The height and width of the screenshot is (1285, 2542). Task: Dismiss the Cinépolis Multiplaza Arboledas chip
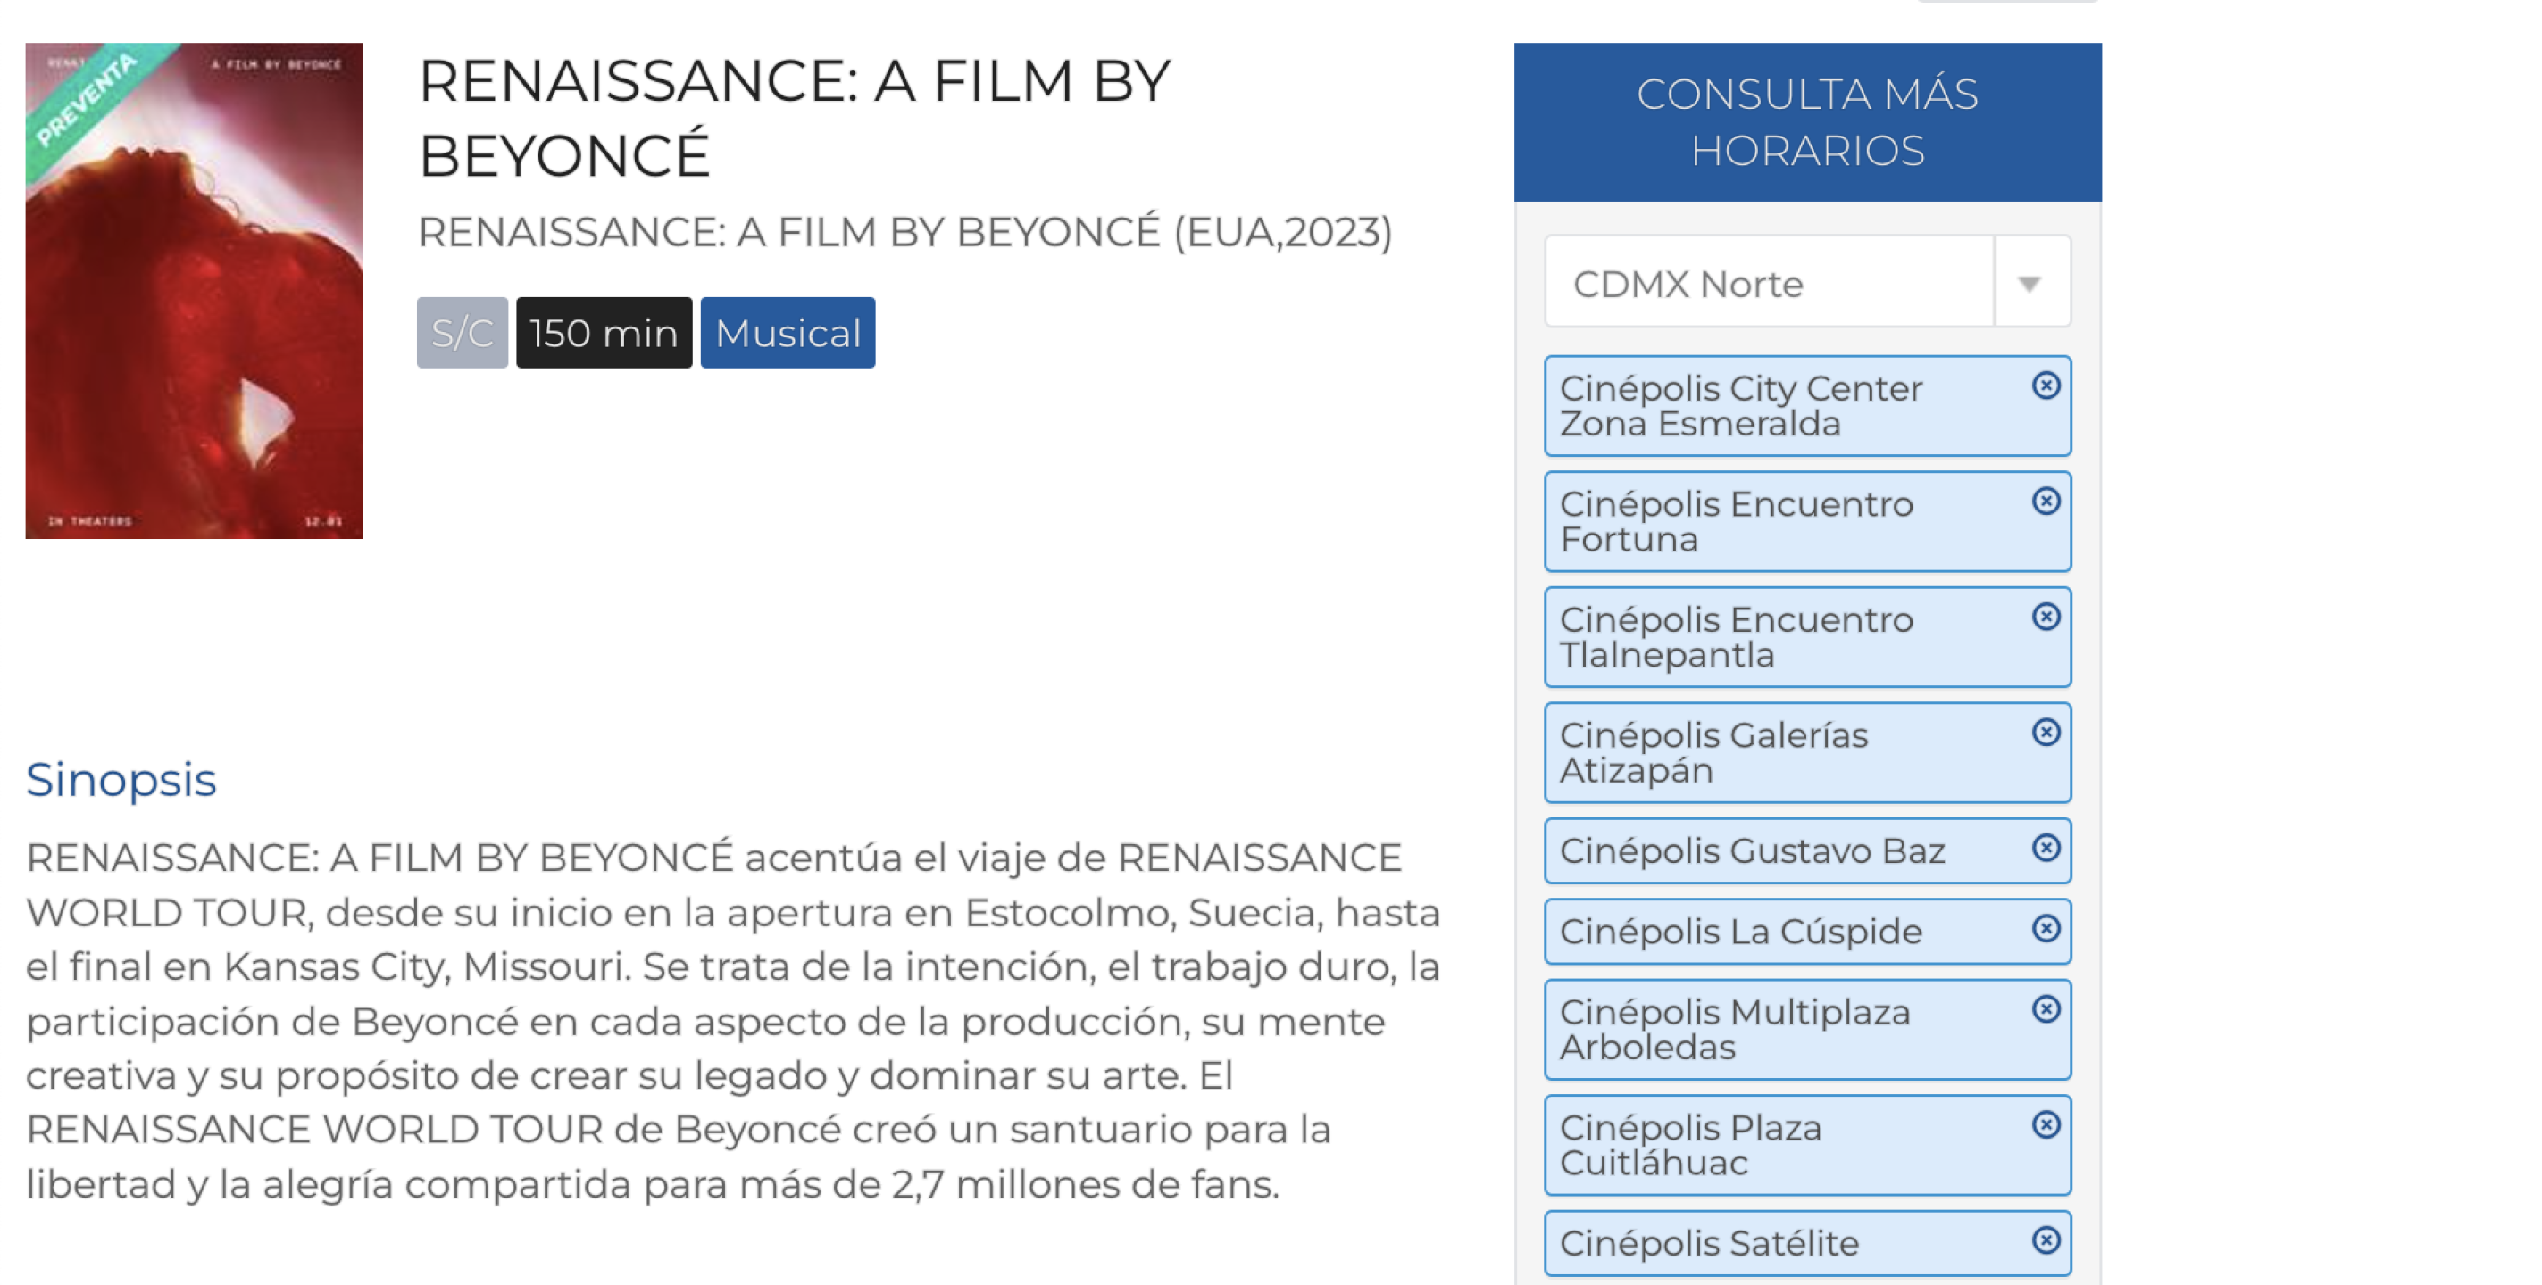click(2046, 1010)
